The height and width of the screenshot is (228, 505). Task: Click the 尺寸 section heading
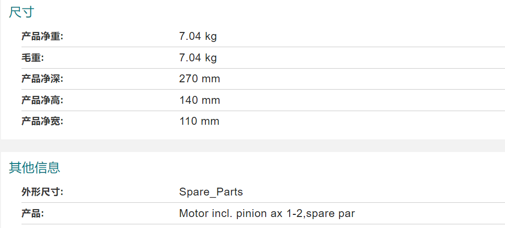click(21, 12)
